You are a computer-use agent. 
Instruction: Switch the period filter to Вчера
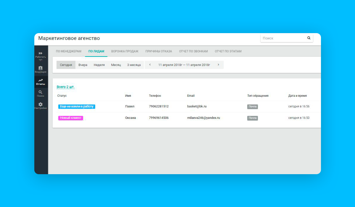pyautogui.click(x=83, y=65)
